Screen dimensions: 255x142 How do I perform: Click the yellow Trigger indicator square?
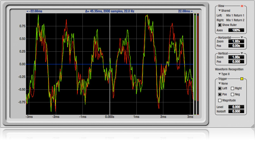[242, 79]
